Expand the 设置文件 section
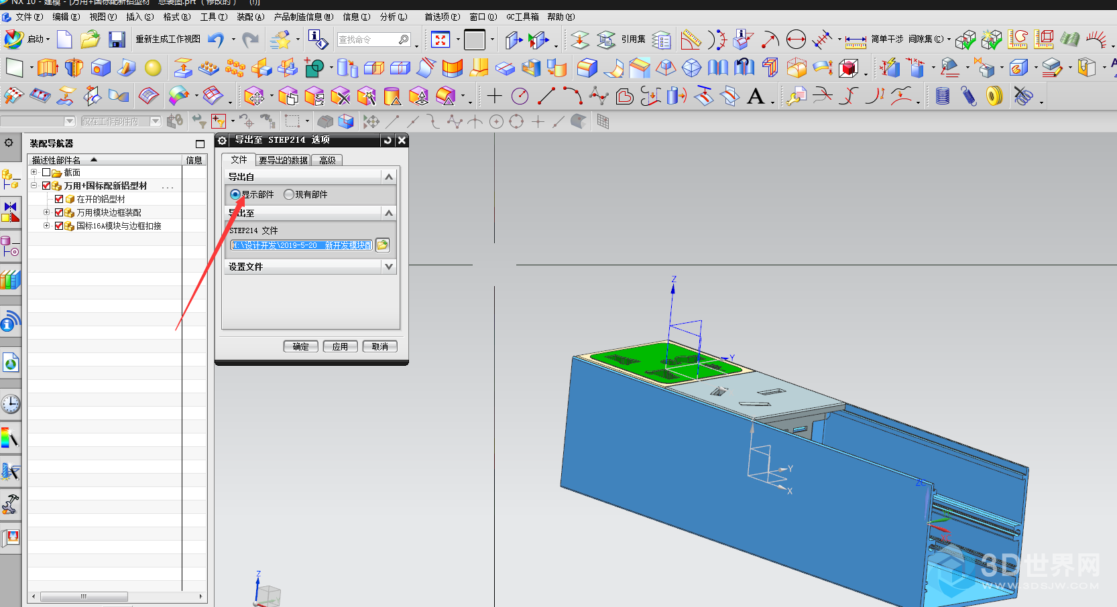The height and width of the screenshot is (607, 1117). pos(389,267)
